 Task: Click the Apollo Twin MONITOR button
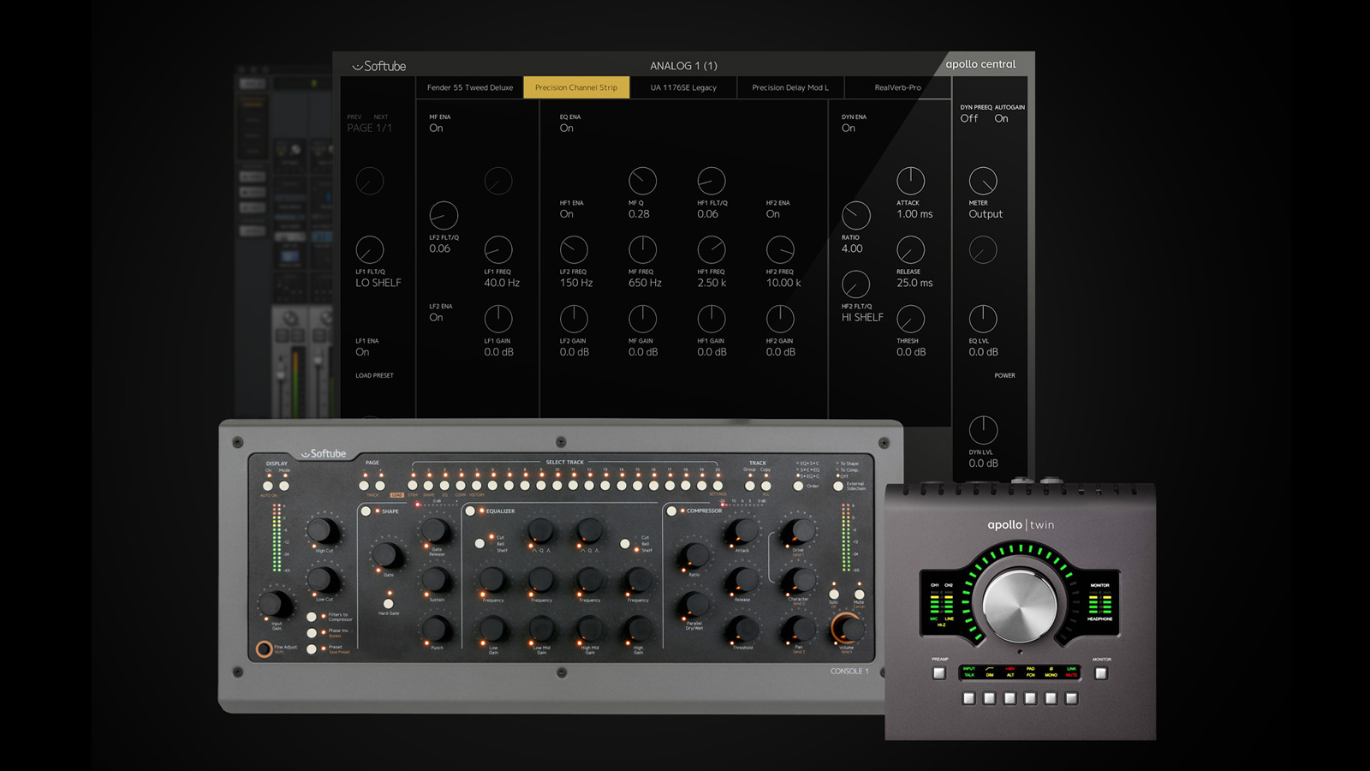coord(1101,673)
